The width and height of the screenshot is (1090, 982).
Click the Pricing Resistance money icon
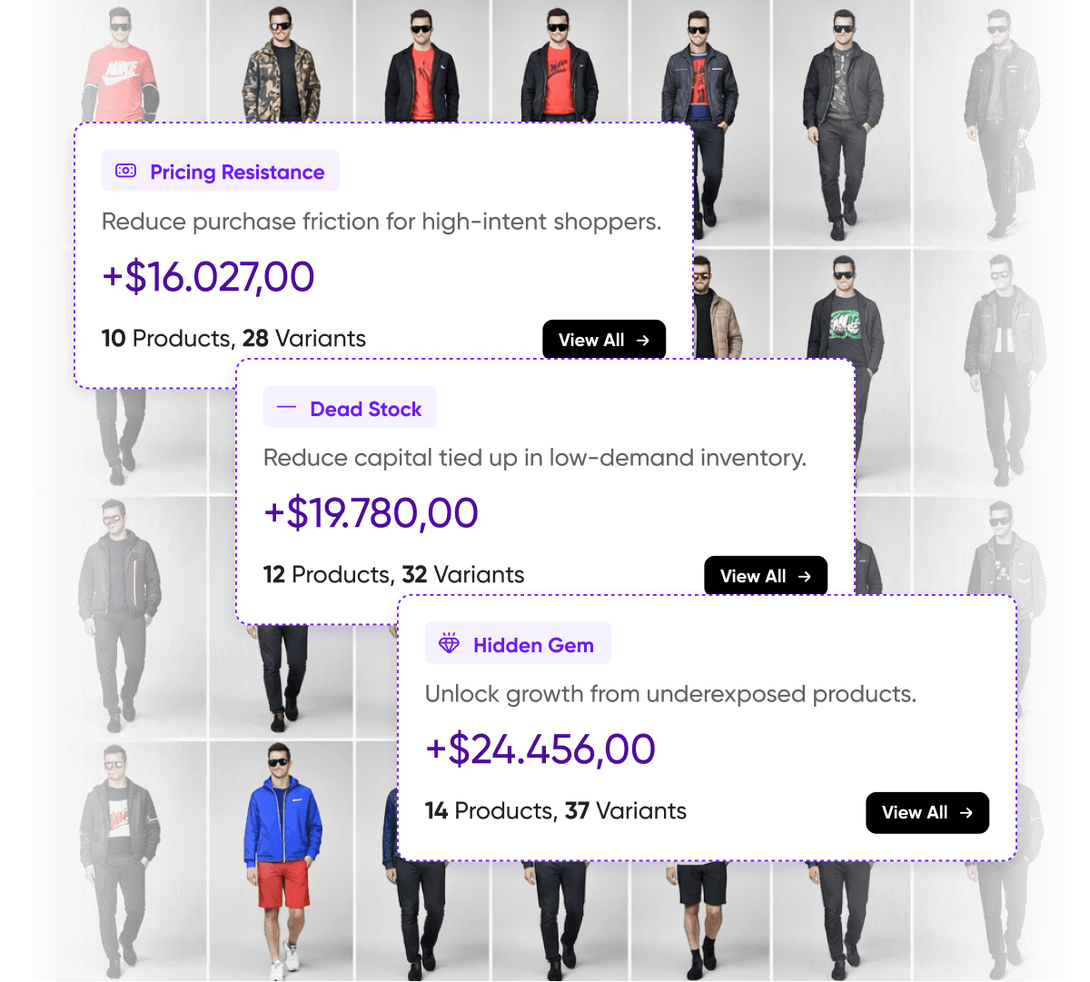pyautogui.click(x=125, y=171)
